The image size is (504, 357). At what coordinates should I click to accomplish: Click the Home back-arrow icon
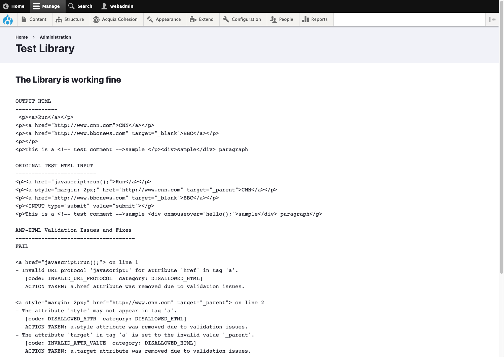point(6,6)
